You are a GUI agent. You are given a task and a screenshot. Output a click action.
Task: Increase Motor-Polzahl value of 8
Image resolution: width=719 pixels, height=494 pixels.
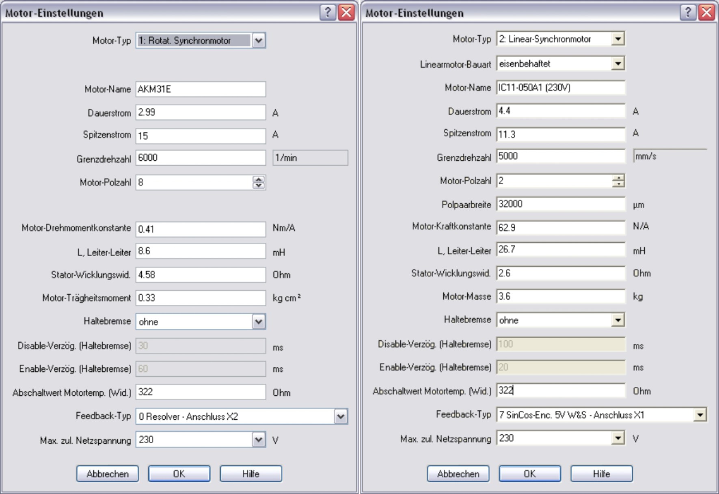(x=259, y=179)
